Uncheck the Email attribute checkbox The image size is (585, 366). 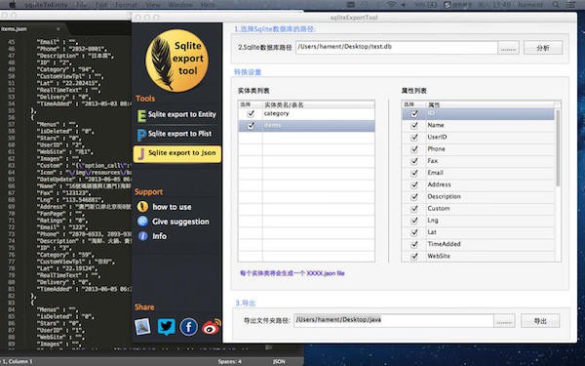[x=414, y=174]
